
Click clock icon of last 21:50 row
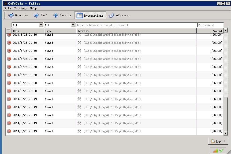(9, 91)
